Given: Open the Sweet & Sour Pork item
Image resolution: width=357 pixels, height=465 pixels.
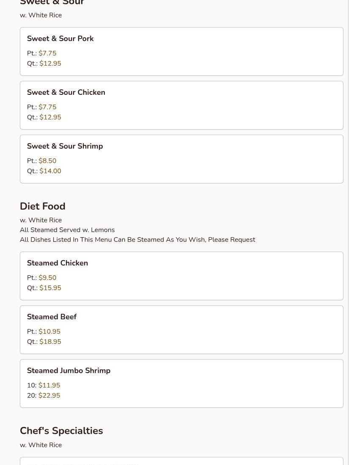Looking at the screenshot, I should (x=60, y=39).
